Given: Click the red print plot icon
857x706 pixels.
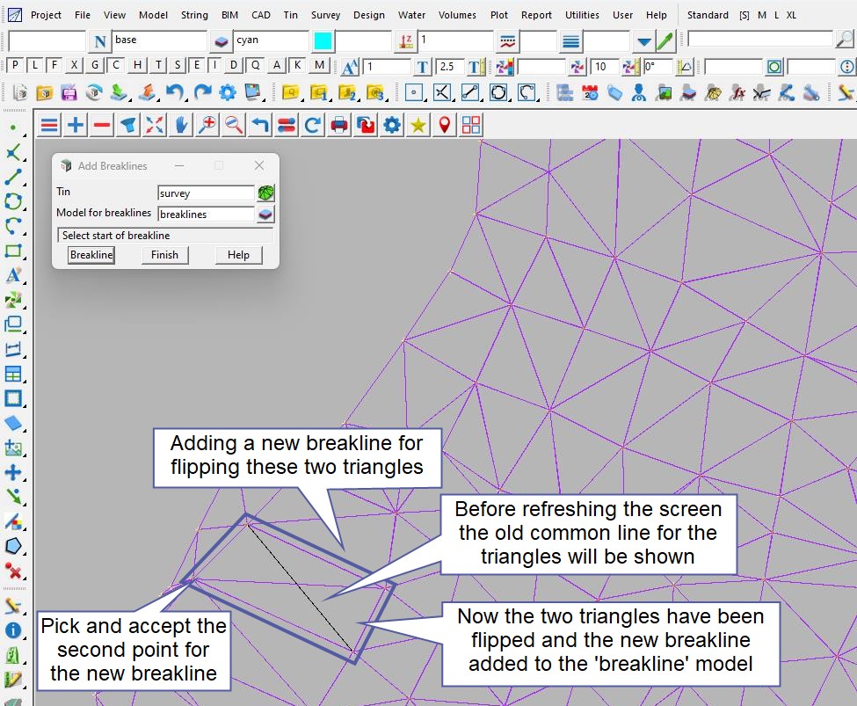Looking at the screenshot, I should click(339, 126).
